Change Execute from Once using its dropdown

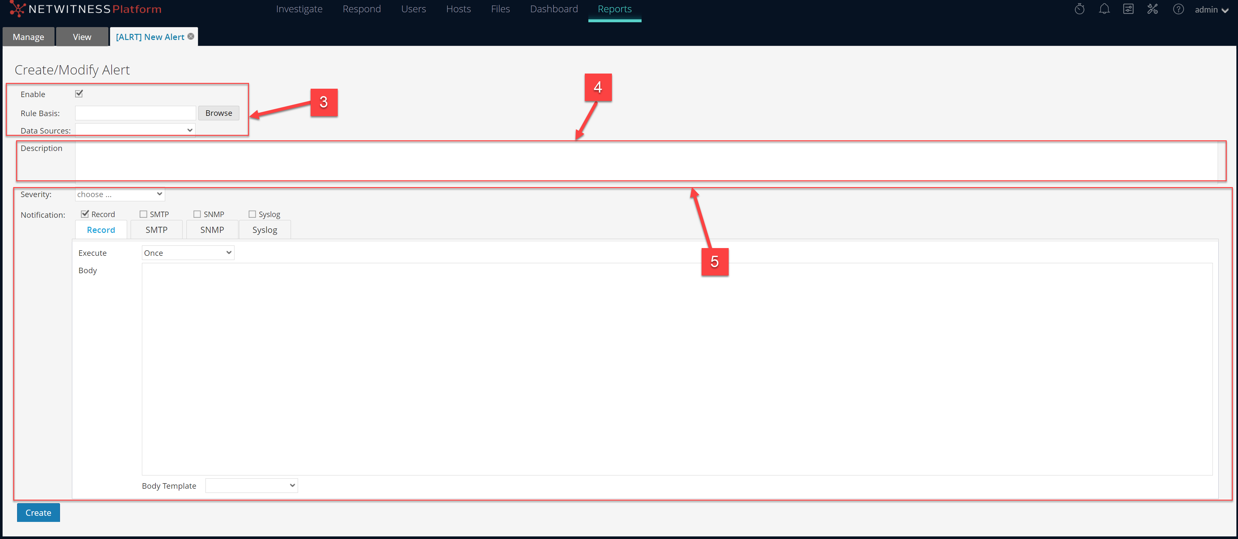[x=187, y=252]
